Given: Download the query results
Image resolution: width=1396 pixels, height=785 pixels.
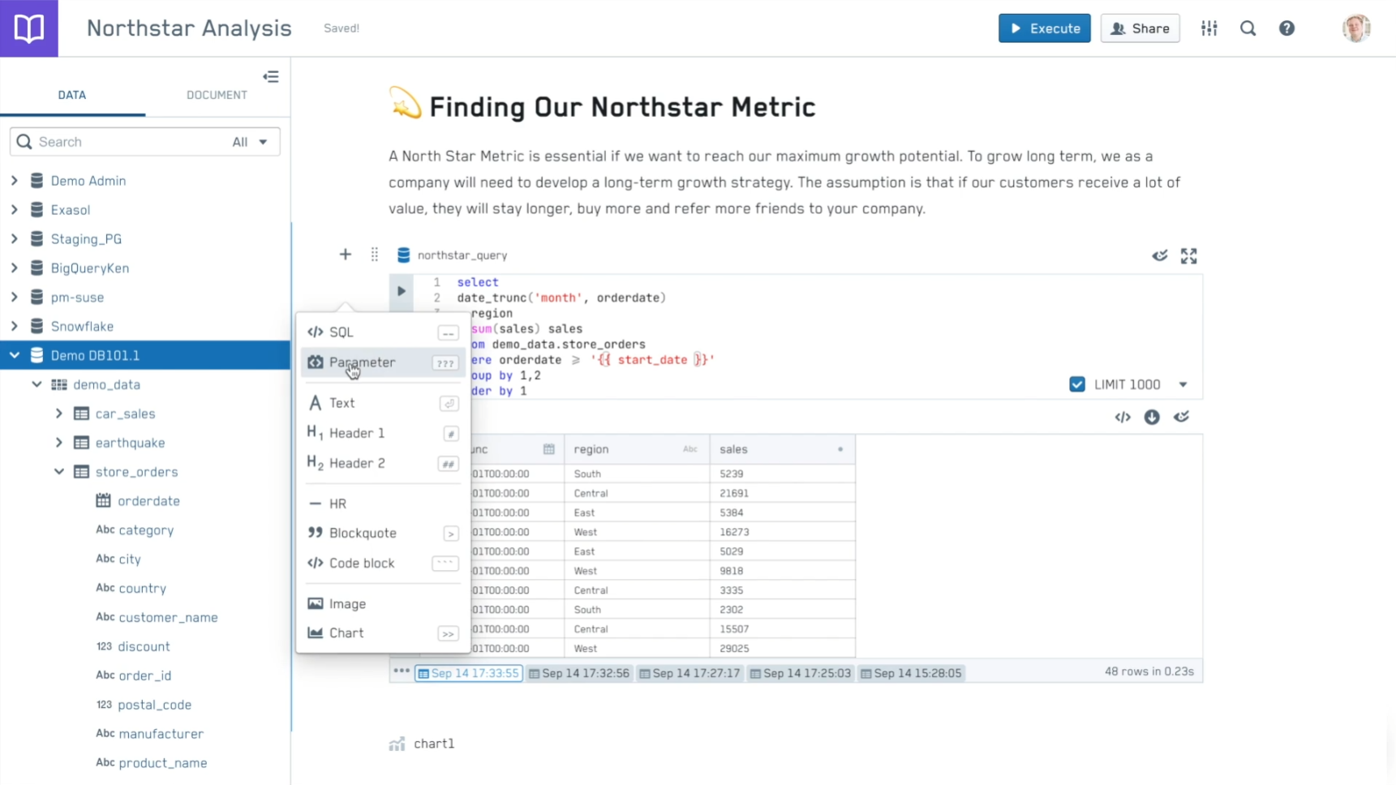Looking at the screenshot, I should click(1152, 417).
